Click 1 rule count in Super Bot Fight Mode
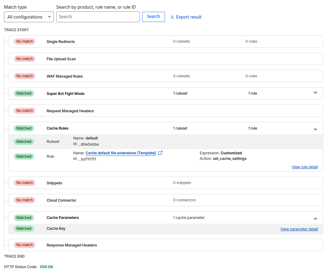This screenshot has width=329, height=270. 253,93
